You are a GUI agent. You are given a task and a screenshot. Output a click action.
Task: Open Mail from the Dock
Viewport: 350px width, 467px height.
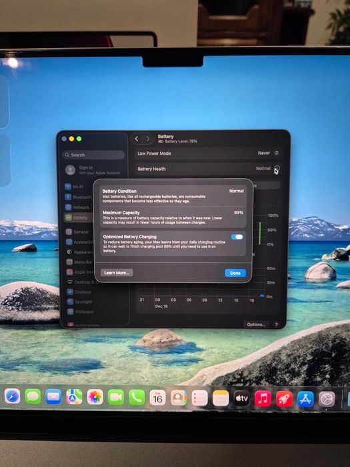(x=53, y=397)
